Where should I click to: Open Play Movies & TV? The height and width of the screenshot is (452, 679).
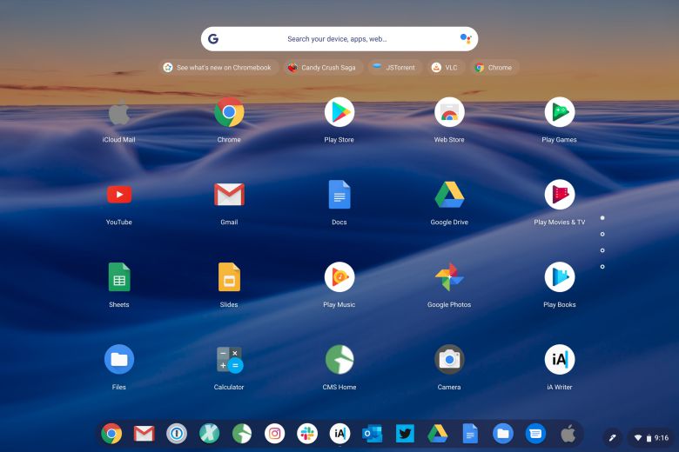click(560, 195)
